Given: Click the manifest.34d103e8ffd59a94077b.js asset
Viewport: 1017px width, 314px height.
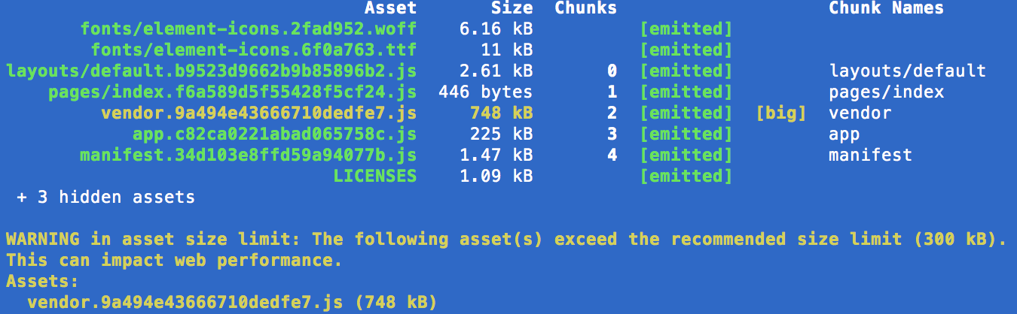Looking at the screenshot, I should (249, 155).
